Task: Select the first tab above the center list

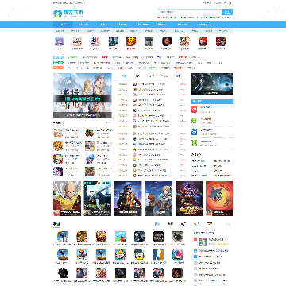Action: (x=124, y=76)
